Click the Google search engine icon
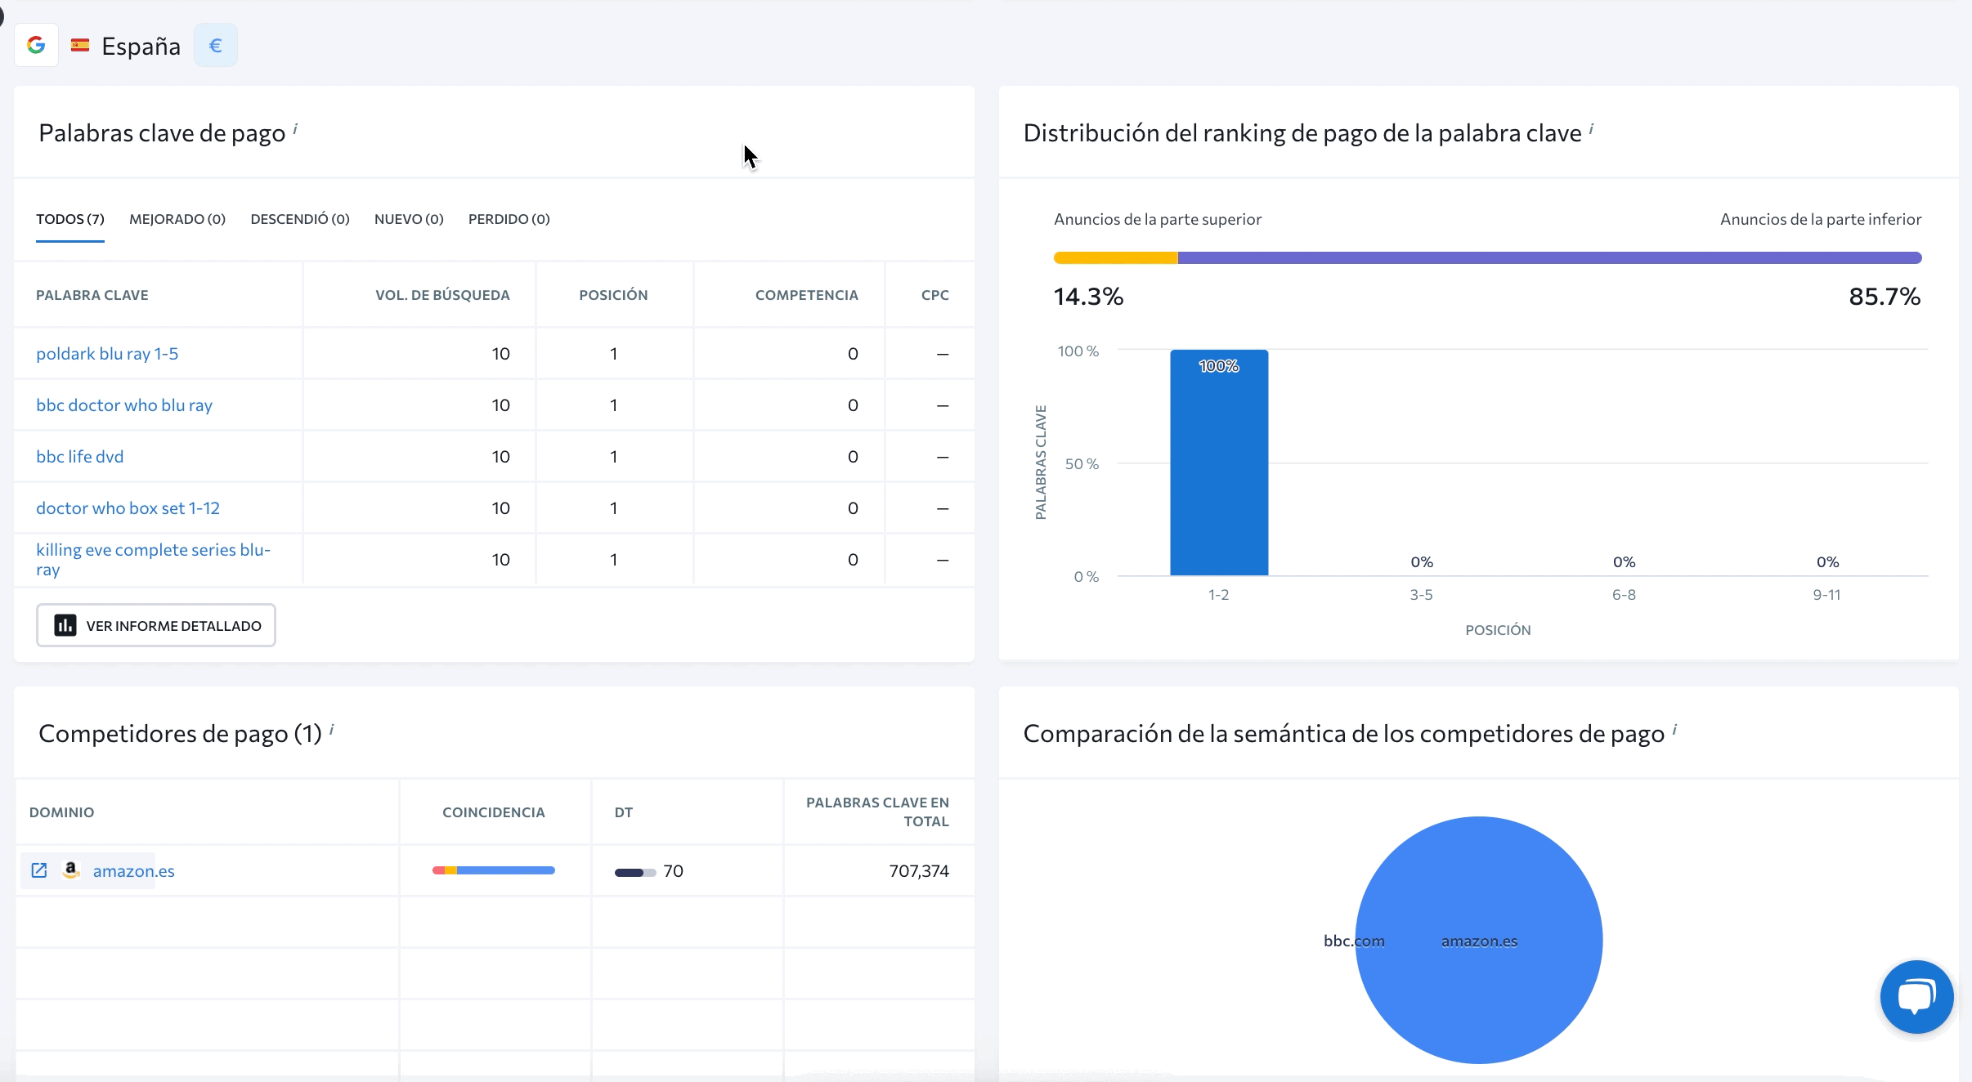The image size is (1972, 1082). point(36,45)
